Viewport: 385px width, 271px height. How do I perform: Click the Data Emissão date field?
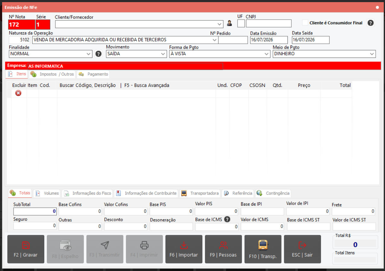tap(269, 40)
